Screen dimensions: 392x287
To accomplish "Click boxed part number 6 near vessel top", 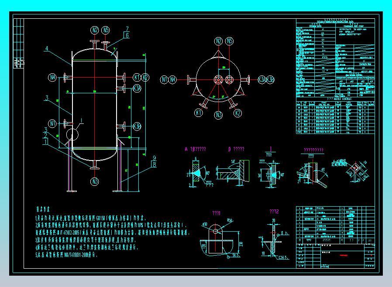I will (127, 35).
